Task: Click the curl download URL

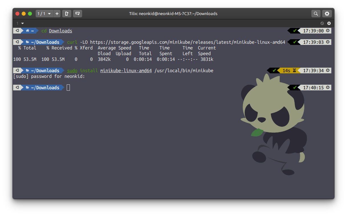Action: click(x=188, y=42)
